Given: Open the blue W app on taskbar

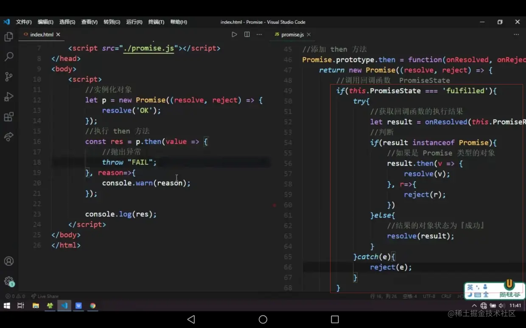Looking at the screenshot, I should coord(78,306).
